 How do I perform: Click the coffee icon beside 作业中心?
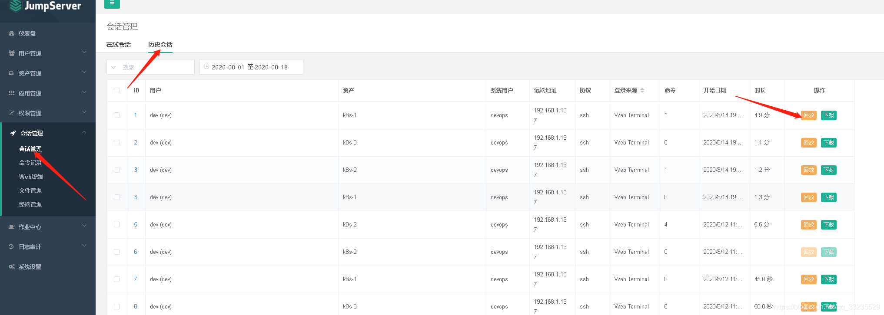[x=12, y=227]
